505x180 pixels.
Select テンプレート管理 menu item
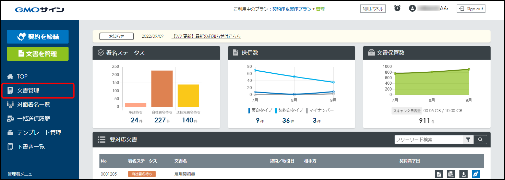tap(39, 133)
